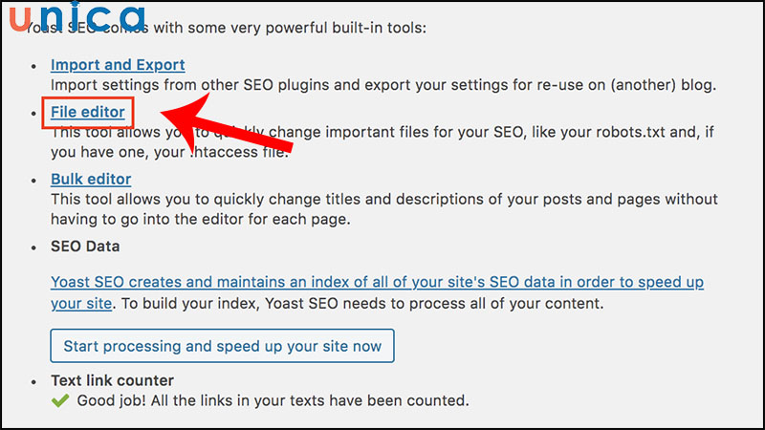This screenshot has width=765, height=430.
Task: Click the Text link counter heading
Action: coord(112,380)
